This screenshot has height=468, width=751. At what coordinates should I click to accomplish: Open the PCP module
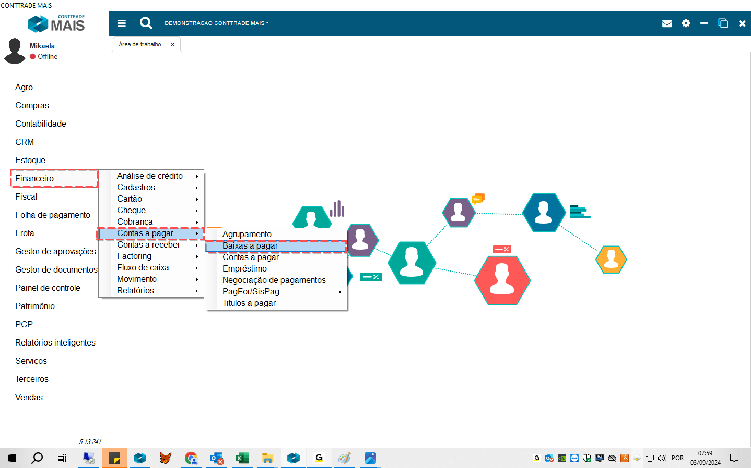point(24,325)
